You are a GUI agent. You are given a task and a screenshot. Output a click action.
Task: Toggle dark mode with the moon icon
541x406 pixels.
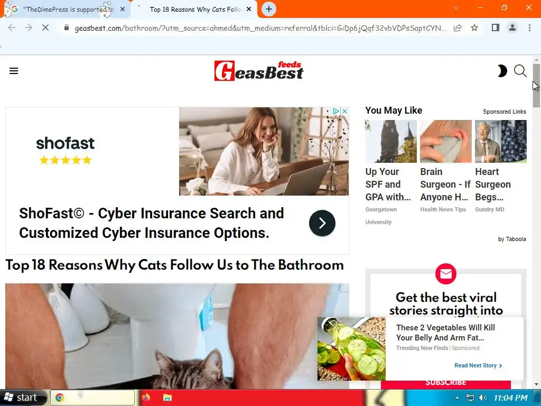click(502, 71)
